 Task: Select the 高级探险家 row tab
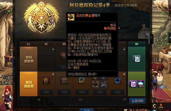29,84
